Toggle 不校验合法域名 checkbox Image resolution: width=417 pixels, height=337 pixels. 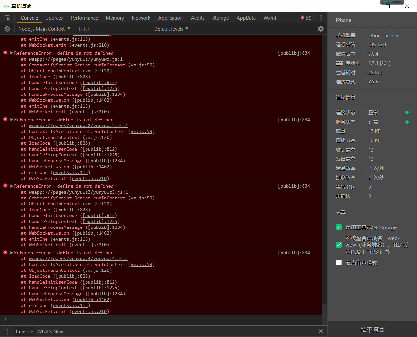coord(339,245)
